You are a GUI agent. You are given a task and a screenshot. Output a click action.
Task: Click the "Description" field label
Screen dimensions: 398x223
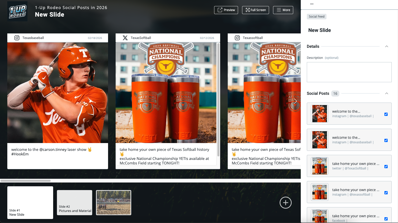pos(315,58)
